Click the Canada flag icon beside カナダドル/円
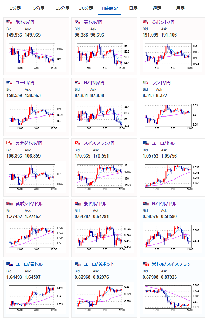The image size is (207, 319). point(9,143)
